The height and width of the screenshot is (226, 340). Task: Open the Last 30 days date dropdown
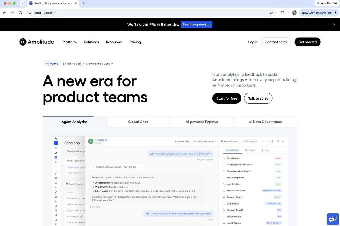click(75, 184)
